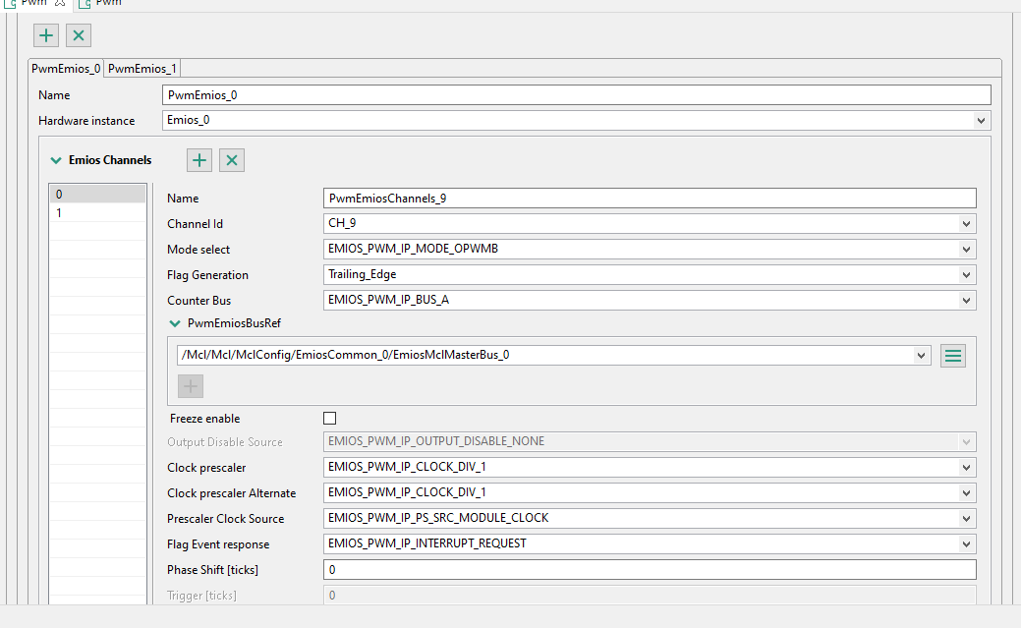Viewport: 1021px width, 628px height.
Task: Expand the Flag Generation dropdown
Action: 968,275
